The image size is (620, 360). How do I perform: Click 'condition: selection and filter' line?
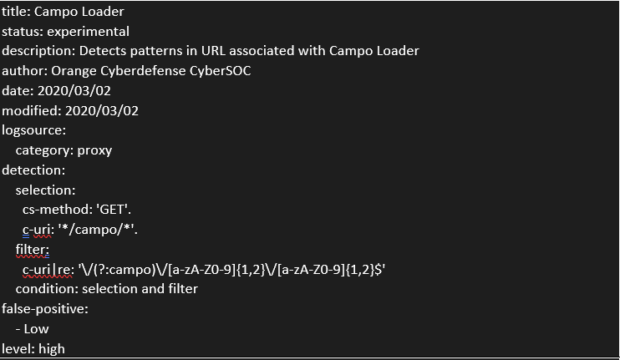pyautogui.click(x=106, y=289)
